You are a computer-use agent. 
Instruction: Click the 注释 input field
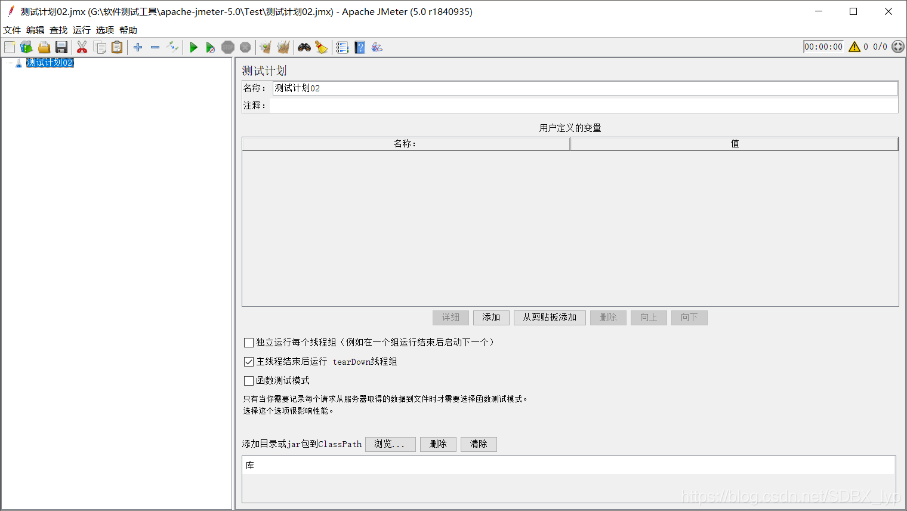pyautogui.click(x=584, y=106)
